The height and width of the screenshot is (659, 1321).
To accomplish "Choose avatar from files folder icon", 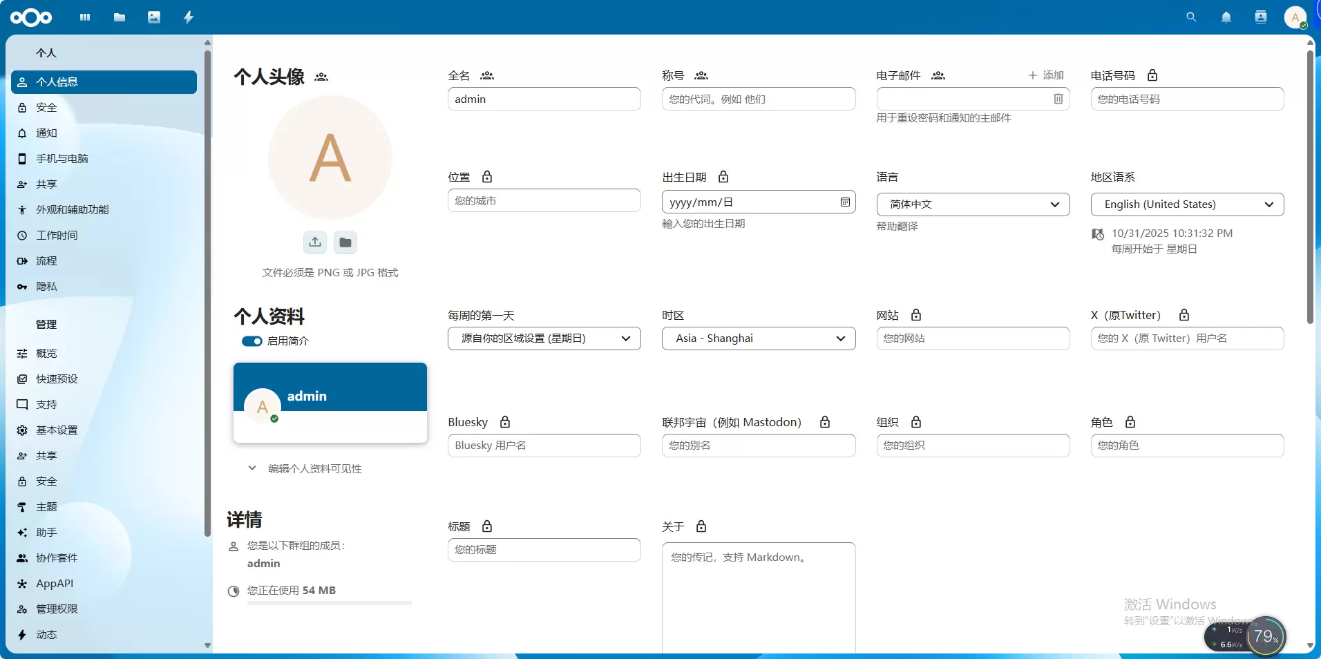I will pyautogui.click(x=345, y=242).
